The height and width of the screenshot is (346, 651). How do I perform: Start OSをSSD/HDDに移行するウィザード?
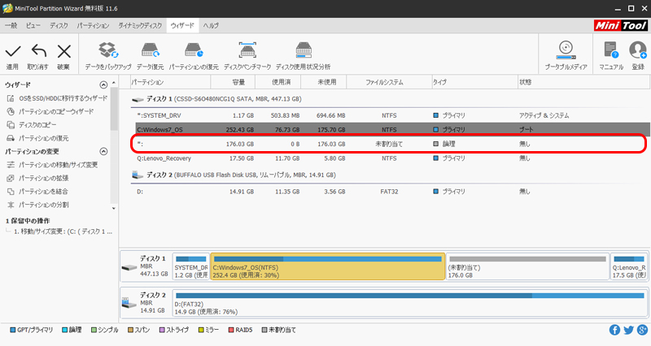[57, 98]
